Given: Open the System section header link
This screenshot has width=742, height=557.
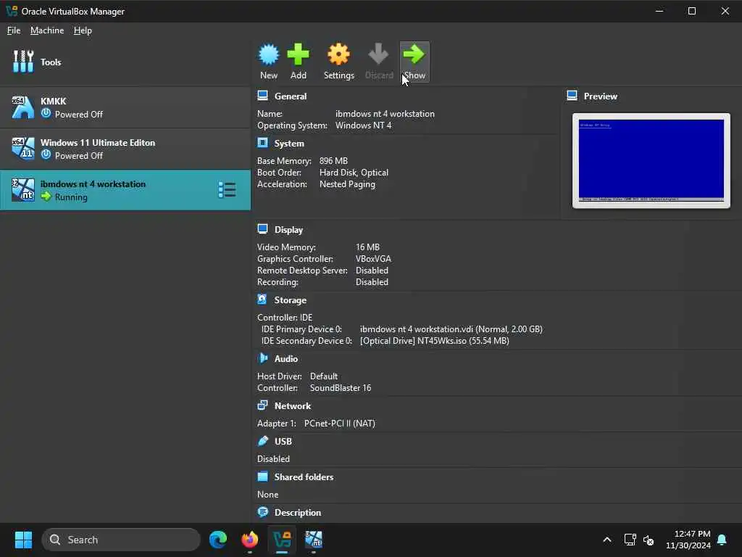Looking at the screenshot, I should click(289, 143).
